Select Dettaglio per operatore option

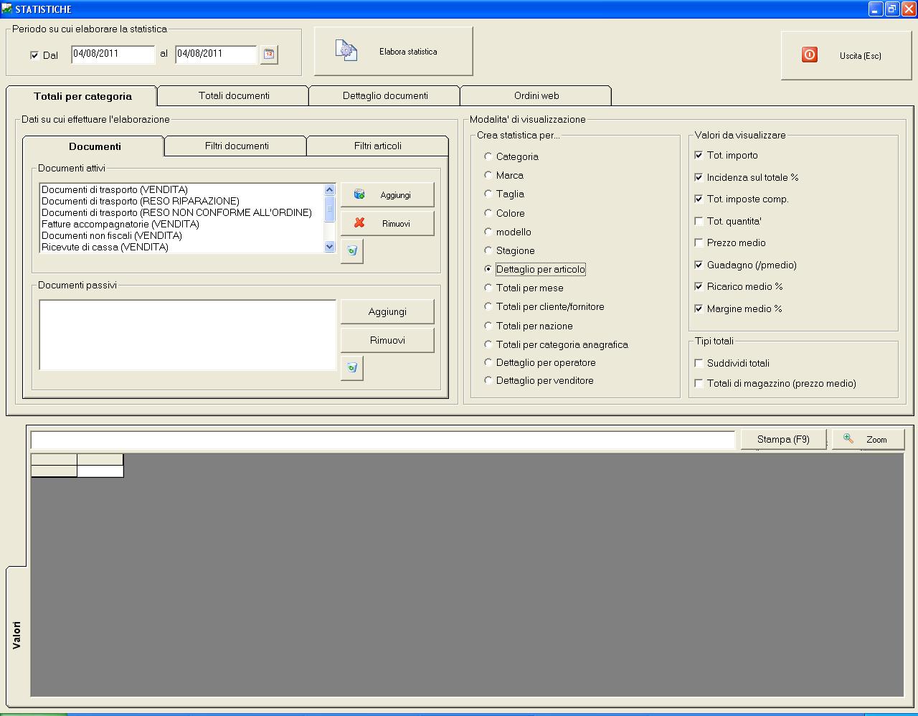(488, 362)
